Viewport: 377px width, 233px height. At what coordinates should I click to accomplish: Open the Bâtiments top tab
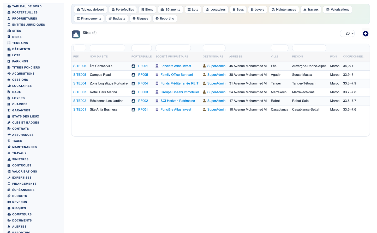[170, 10]
